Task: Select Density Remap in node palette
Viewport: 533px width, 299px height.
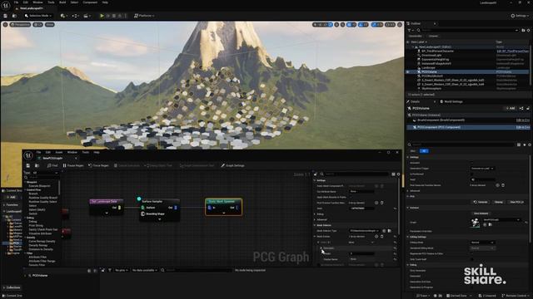Action: tap(38, 245)
